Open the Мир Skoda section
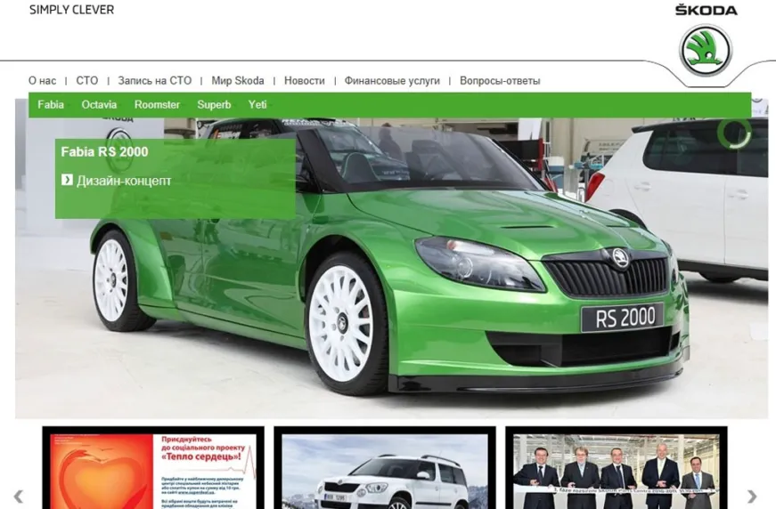The width and height of the screenshot is (776, 509). [237, 81]
